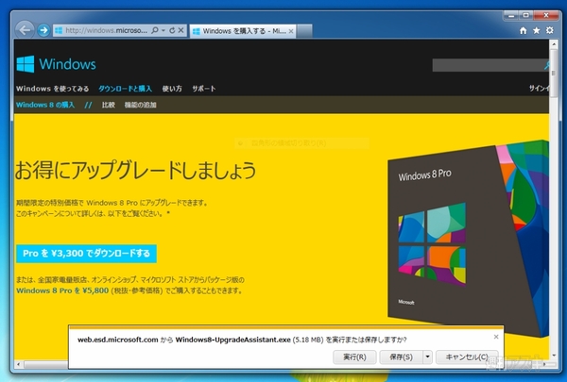Click the vertical scrollbar thumb

coord(553,74)
